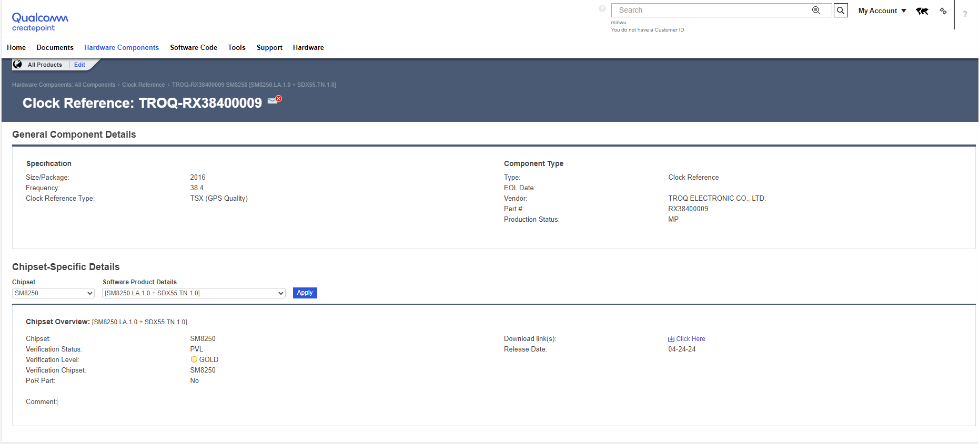Click the Edit link next to All Products
Viewport: 979px width, 444px height.
tap(79, 65)
